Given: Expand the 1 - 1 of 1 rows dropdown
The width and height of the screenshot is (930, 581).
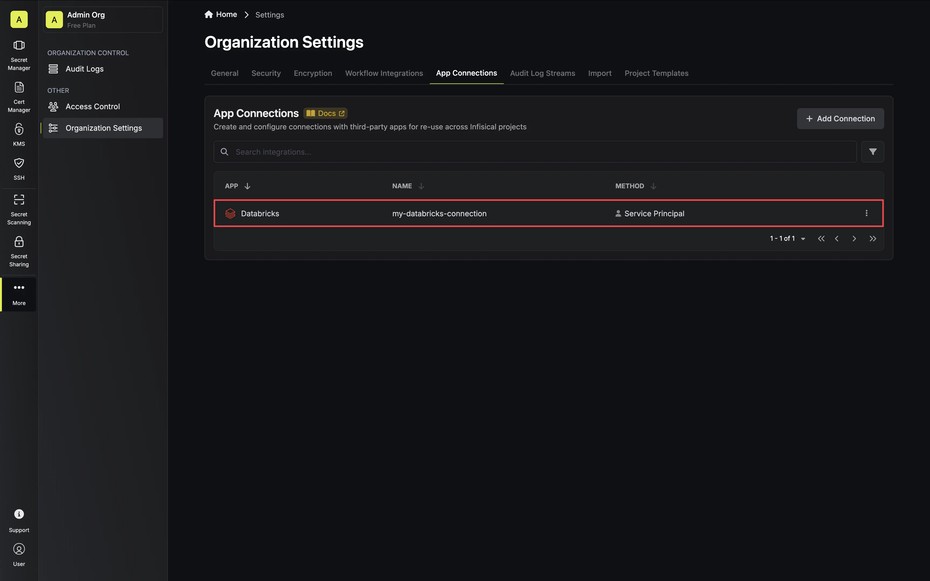Looking at the screenshot, I should [x=787, y=239].
